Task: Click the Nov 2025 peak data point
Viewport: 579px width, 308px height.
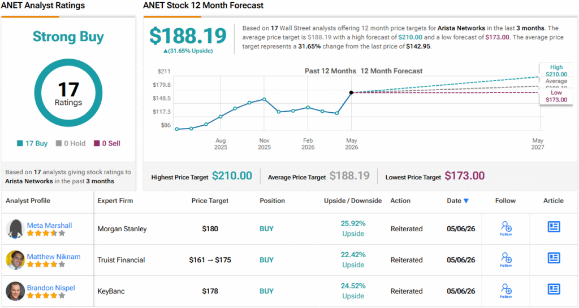Action: point(265,99)
